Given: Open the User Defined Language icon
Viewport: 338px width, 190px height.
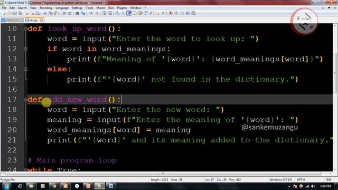Looking at the screenshot, I should (x=135, y=13).
